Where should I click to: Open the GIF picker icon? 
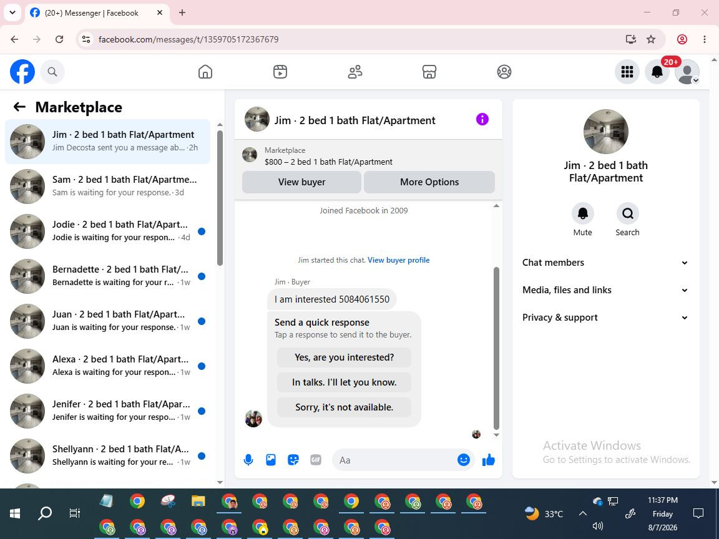tap(315, 460)
